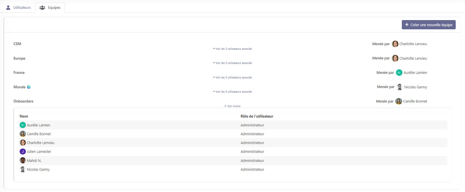
Task: Switch to the Utilisateurs tab
Action: tap(19, 8)
